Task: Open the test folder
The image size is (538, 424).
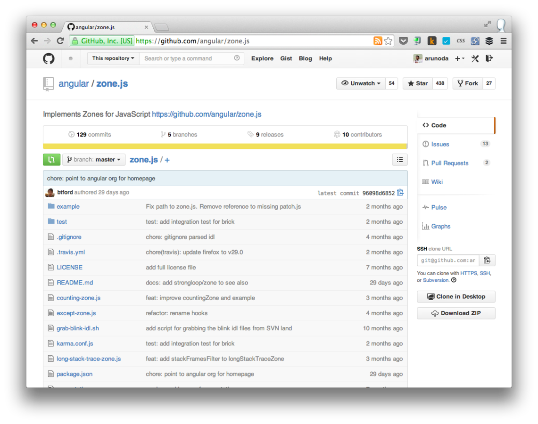Action: pos(62,222)
